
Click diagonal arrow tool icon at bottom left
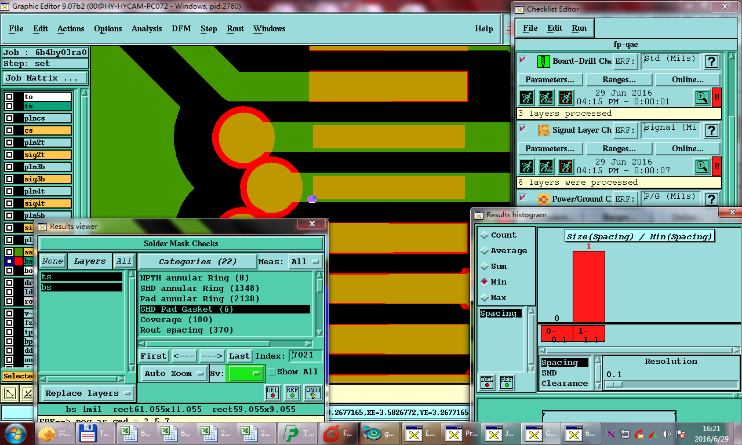10,393
